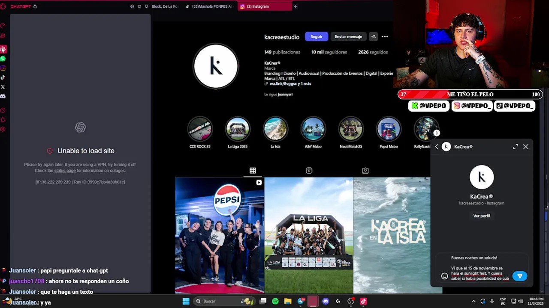Click the KaCrea profile picture
The height and width of the screenshot is (308, 549).
pyautogui.click(x=216, y=66)
